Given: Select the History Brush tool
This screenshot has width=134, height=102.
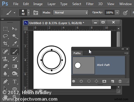Looking at the screenshot, I should pyautogui.click(x=15, y=59).
